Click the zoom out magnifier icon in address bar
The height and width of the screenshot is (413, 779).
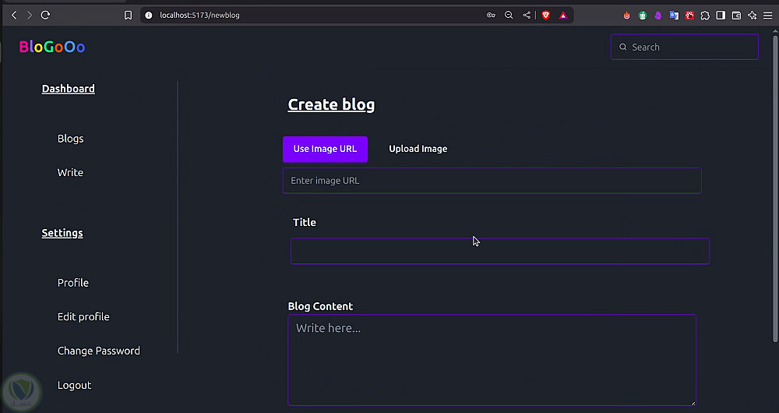[509, 15]
